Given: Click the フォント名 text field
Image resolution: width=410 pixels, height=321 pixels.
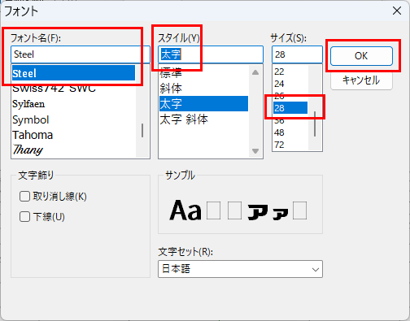Looking at the screenshot, I should point(81,54).
